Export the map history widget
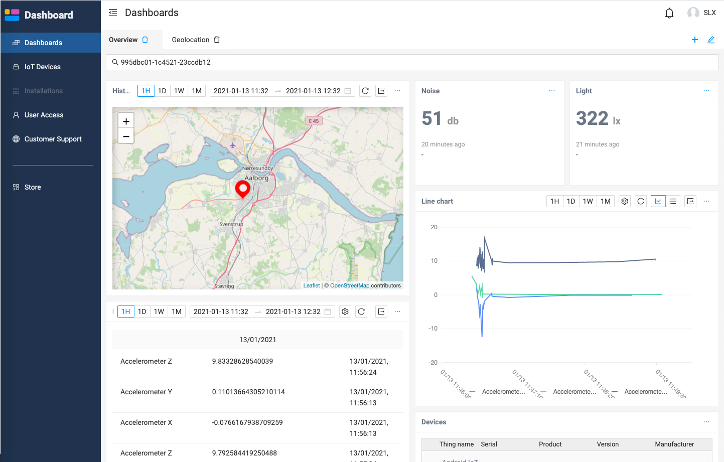The height and width of the screenshot is (462, 724). [381, 91]
